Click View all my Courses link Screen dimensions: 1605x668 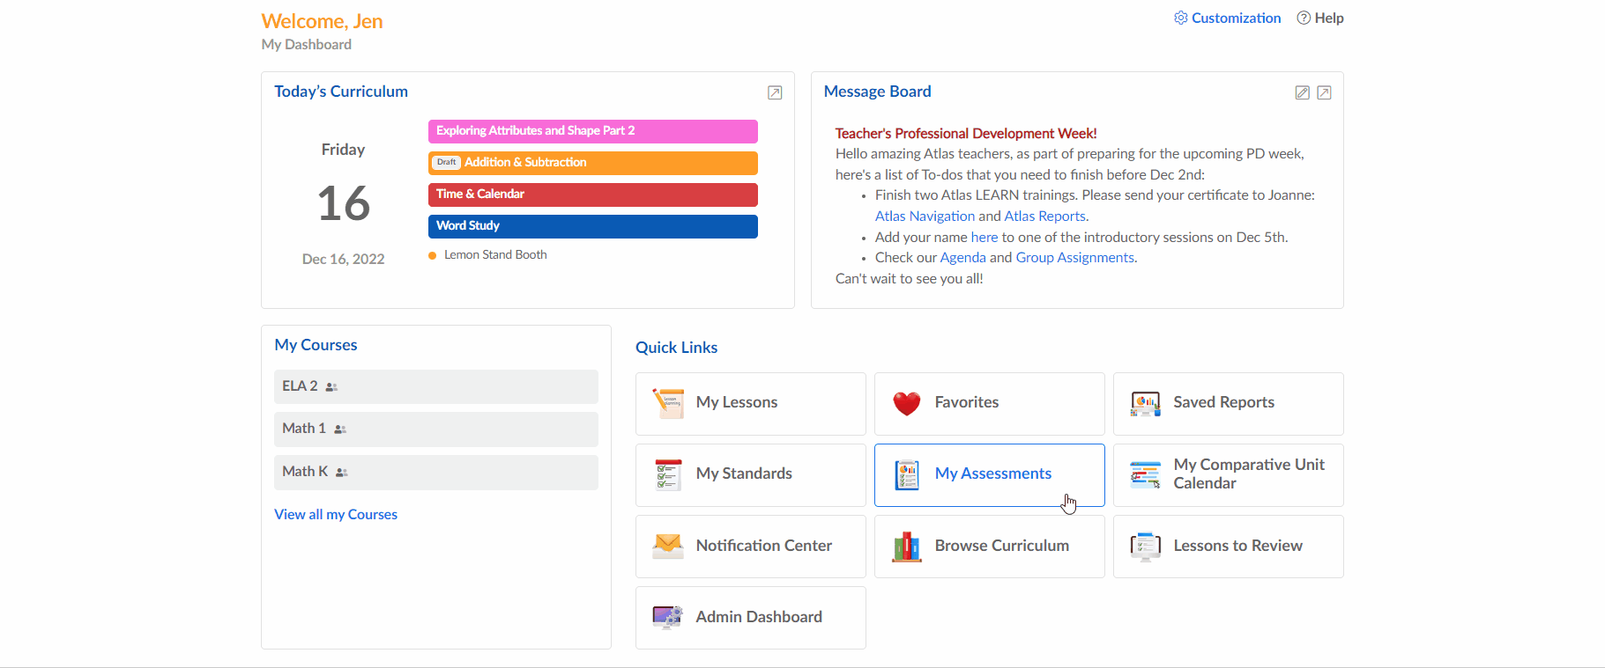[336, 515]
